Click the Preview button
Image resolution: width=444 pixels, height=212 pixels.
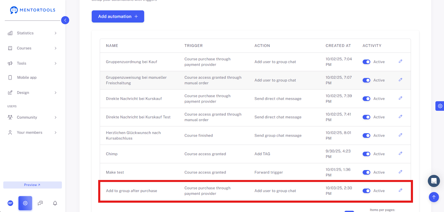(32, 185)
